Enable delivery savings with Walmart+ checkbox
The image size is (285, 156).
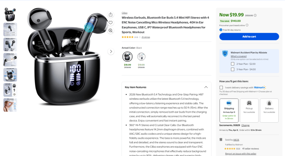click(221, 88)
